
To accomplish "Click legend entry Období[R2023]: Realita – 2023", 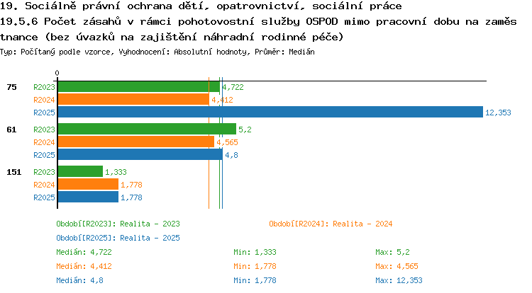I will [118, 224].
